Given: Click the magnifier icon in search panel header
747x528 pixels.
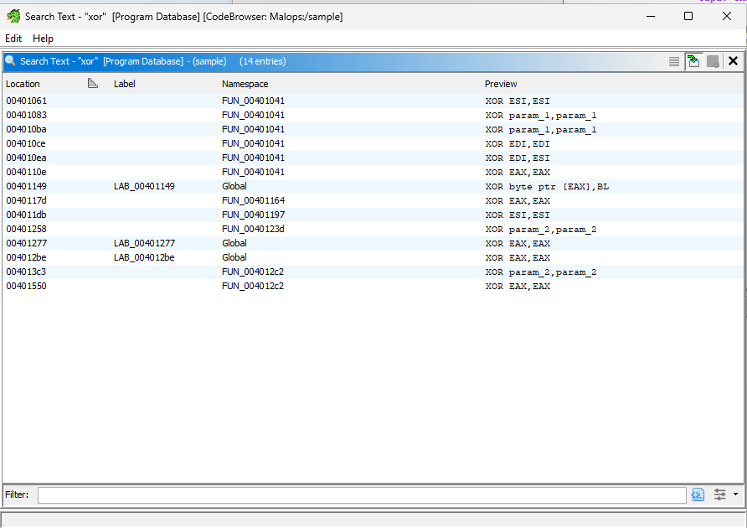Looking at the screenshot, I should click(11, 61).
